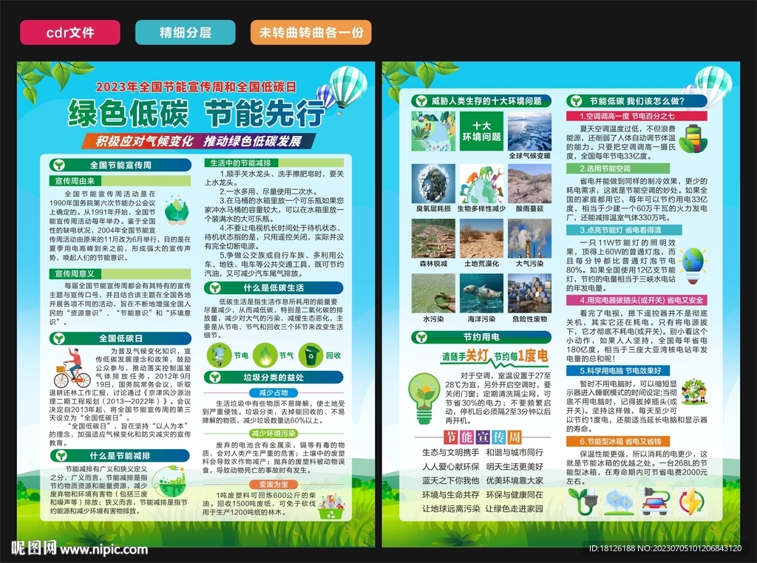Click the electric car charging icon

[x=656, y=501]
